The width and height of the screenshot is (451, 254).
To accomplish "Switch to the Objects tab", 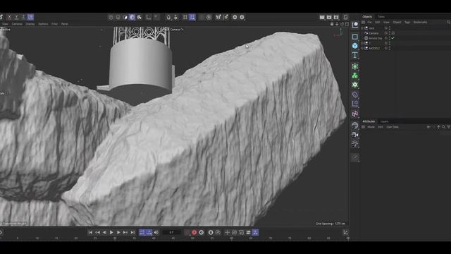I will coord(367,17).
